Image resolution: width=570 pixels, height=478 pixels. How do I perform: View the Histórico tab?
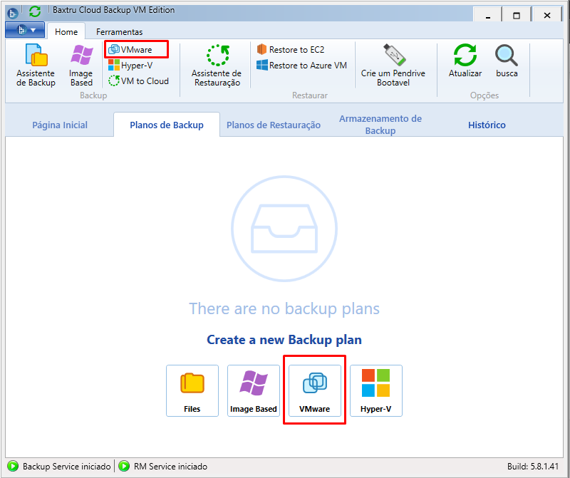[487, 125]
